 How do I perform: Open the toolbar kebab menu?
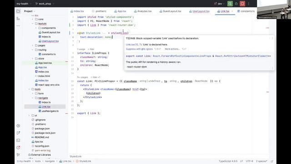[249, 4]
